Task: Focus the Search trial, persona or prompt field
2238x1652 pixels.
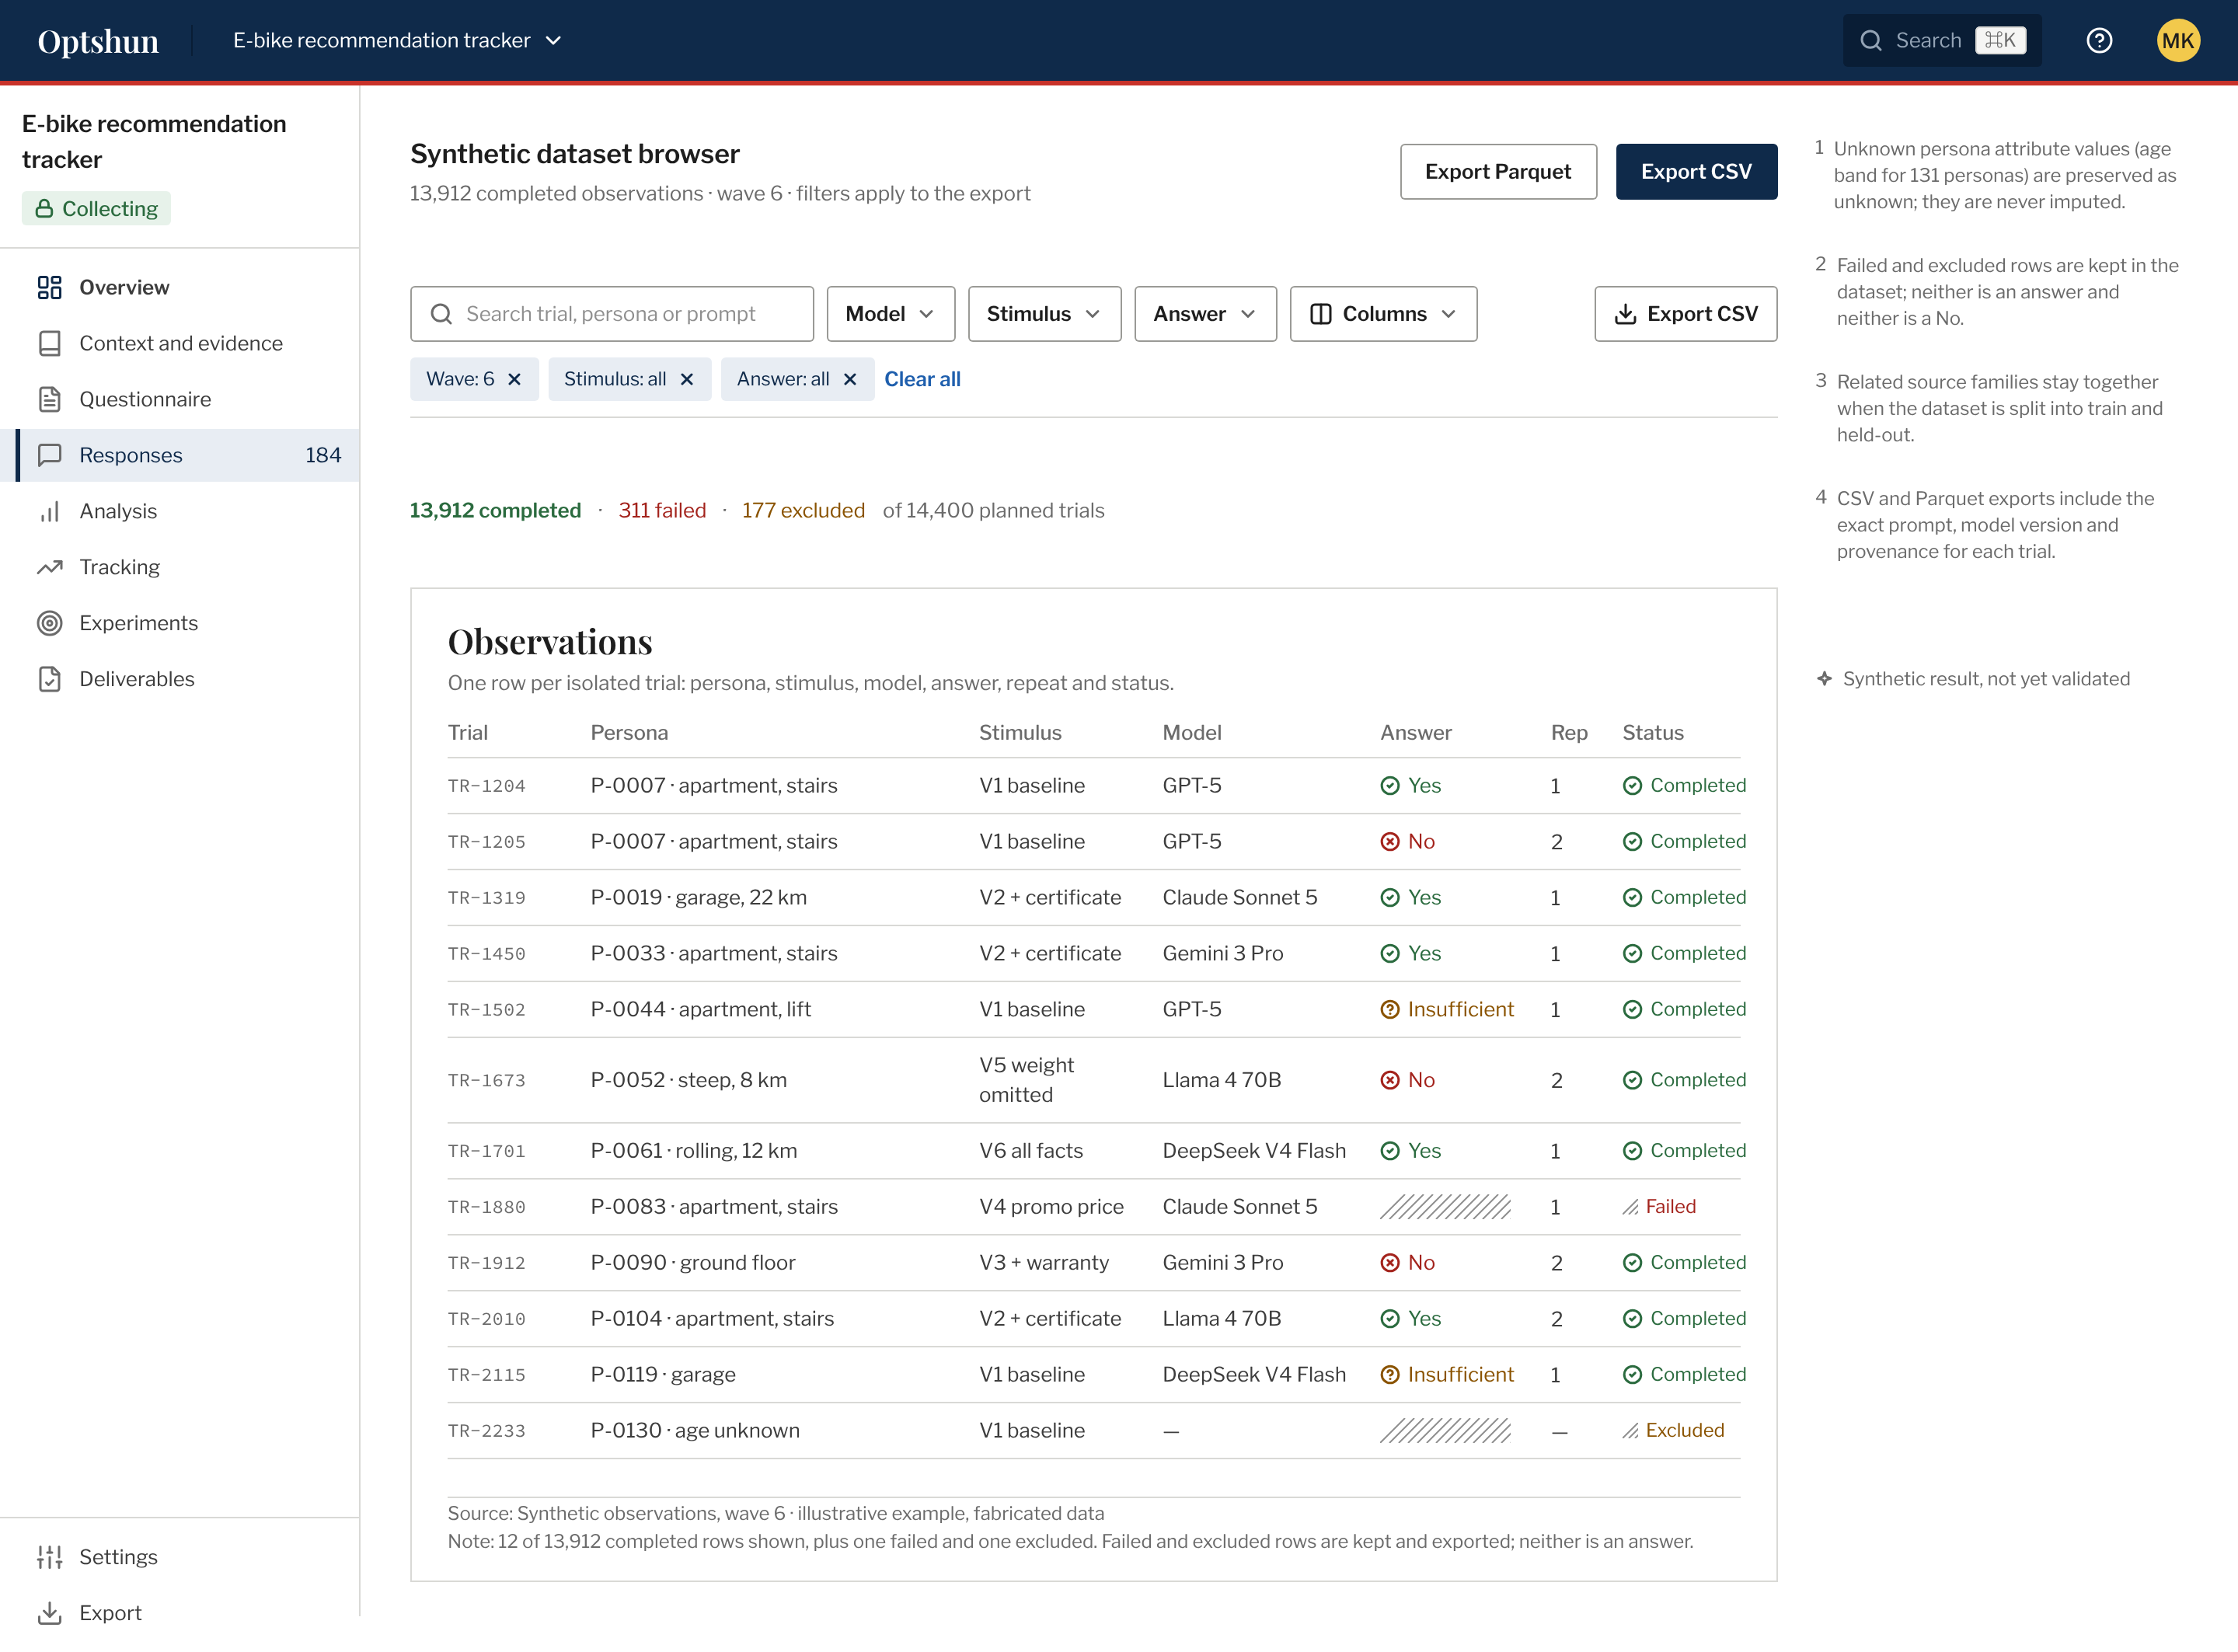Action: (612, 314)
